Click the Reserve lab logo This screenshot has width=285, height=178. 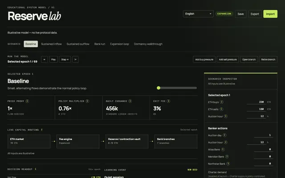tap(34, 16)
